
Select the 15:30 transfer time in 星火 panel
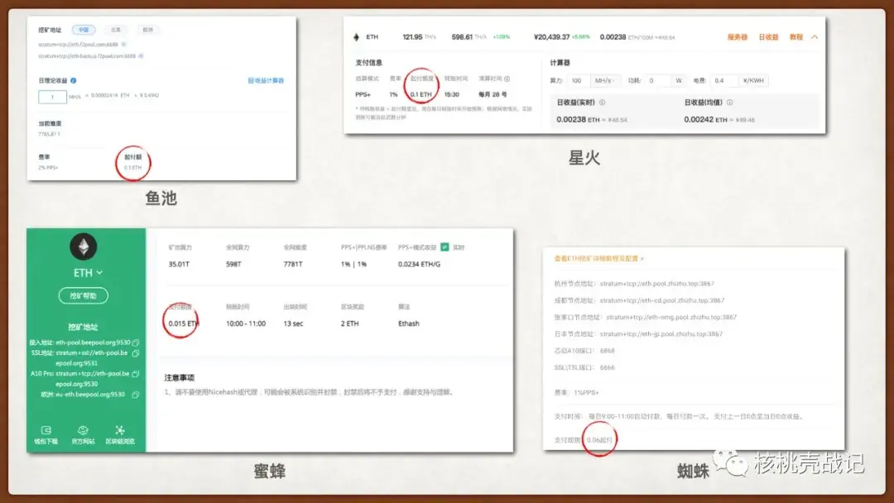coord(452,94)
